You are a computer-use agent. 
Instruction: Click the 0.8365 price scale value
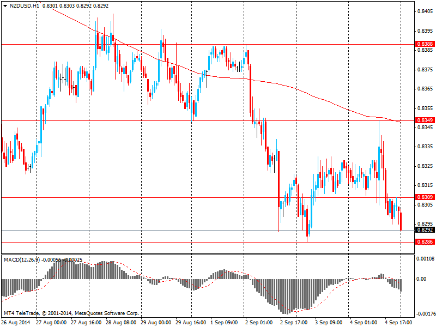pos(425,89)
